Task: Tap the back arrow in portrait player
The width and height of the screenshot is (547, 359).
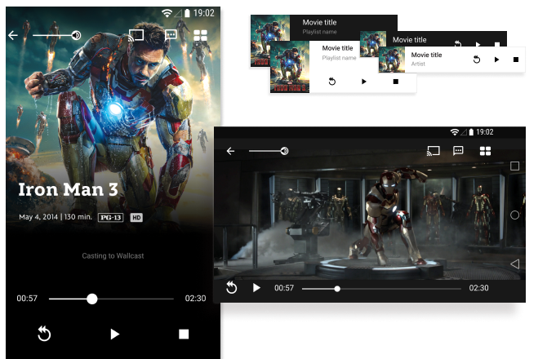Action: point(12,35)
